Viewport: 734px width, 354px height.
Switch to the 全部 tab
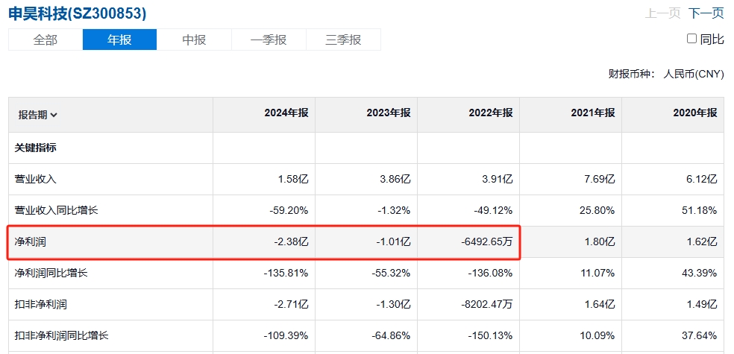point(46,39)
